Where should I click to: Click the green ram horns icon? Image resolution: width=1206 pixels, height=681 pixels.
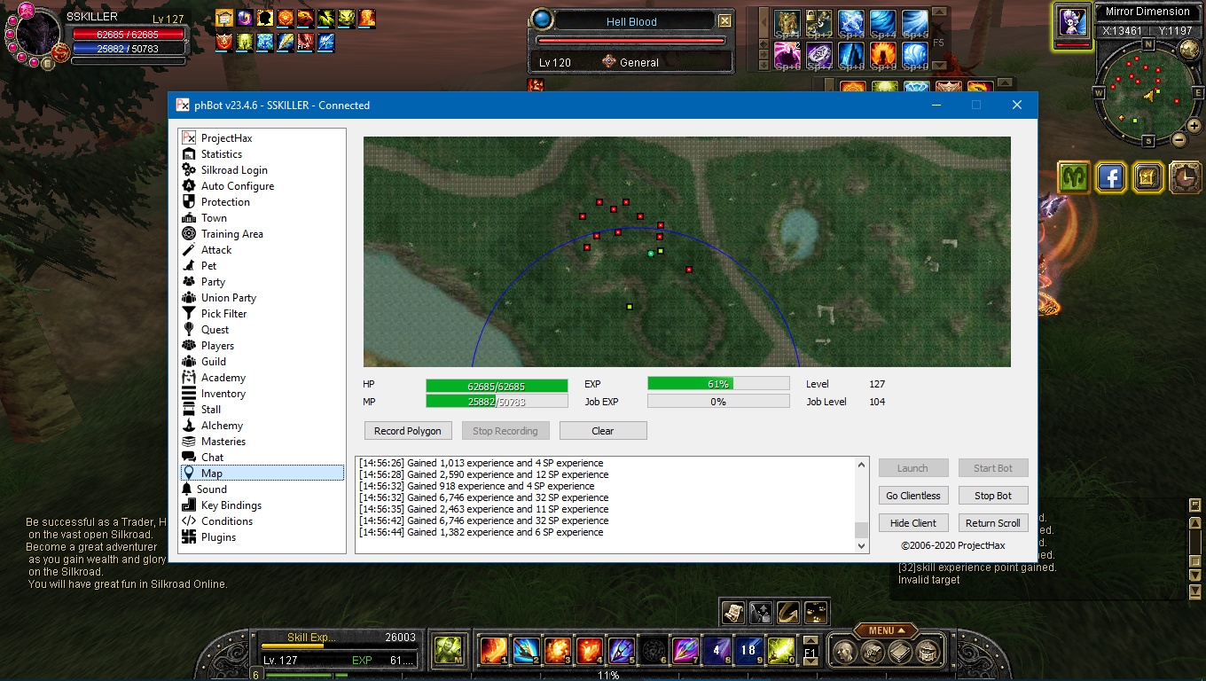tap(1074, 177)
